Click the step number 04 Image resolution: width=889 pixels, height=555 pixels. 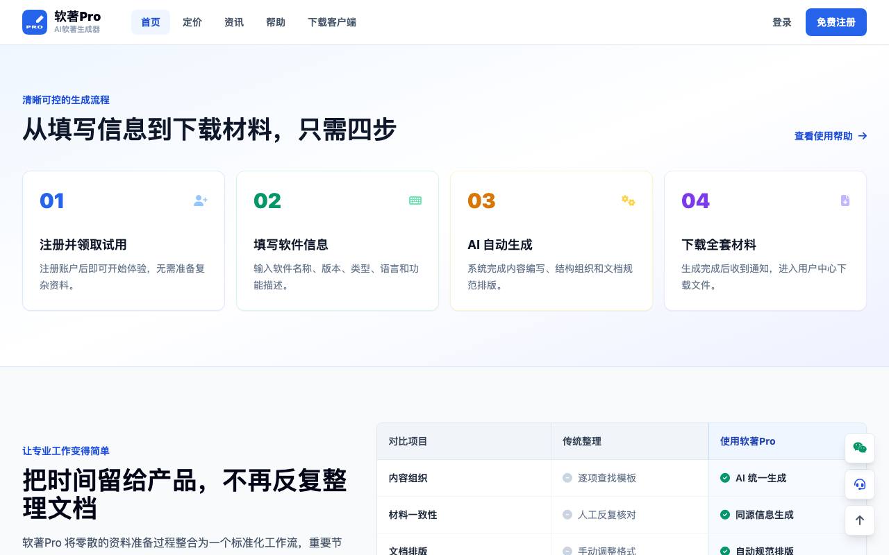[695, 200]
